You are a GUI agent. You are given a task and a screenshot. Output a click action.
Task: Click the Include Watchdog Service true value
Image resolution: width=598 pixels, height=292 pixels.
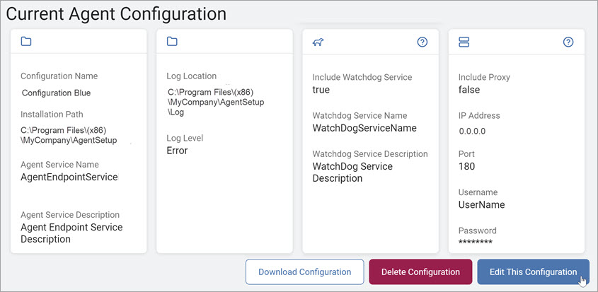[321, 90]
